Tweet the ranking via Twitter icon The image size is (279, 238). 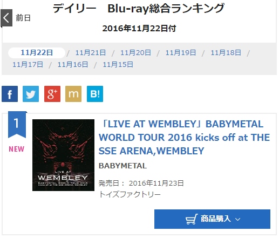[31, 94]
